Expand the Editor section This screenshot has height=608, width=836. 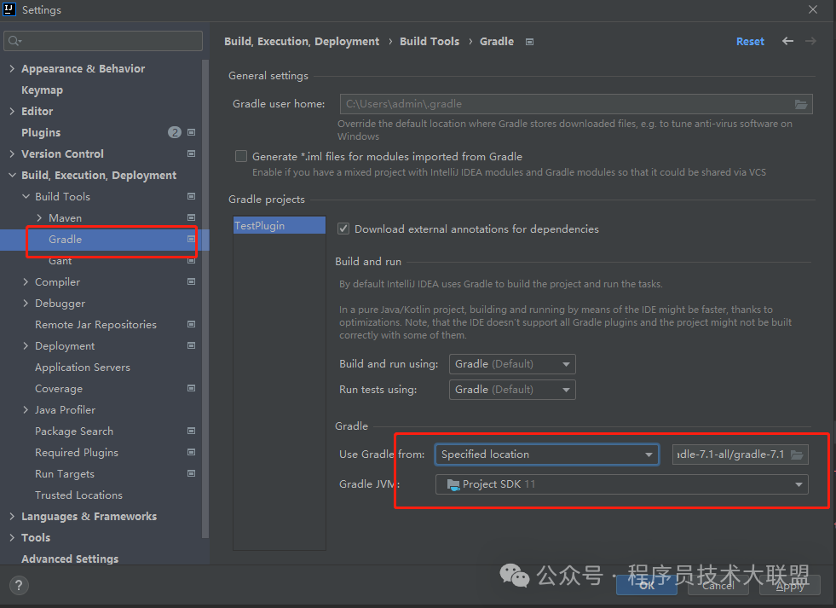pos(12,111)
